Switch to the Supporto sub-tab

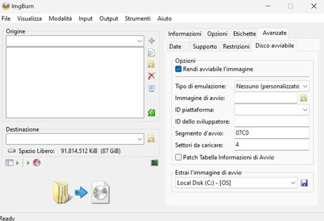pos(205,47)
